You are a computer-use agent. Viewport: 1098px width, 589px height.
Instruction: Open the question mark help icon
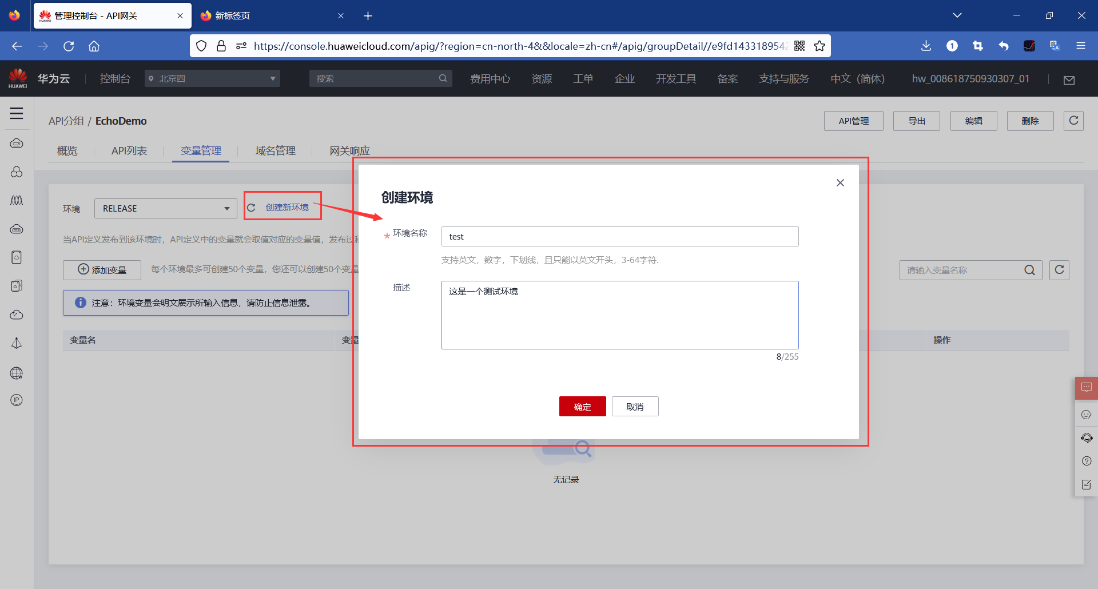tap(1087, 461)
